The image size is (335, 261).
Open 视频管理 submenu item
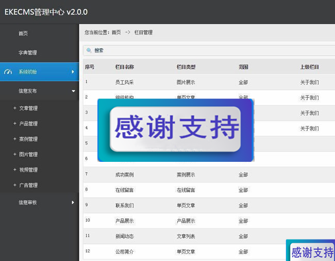tap(28, 170)
